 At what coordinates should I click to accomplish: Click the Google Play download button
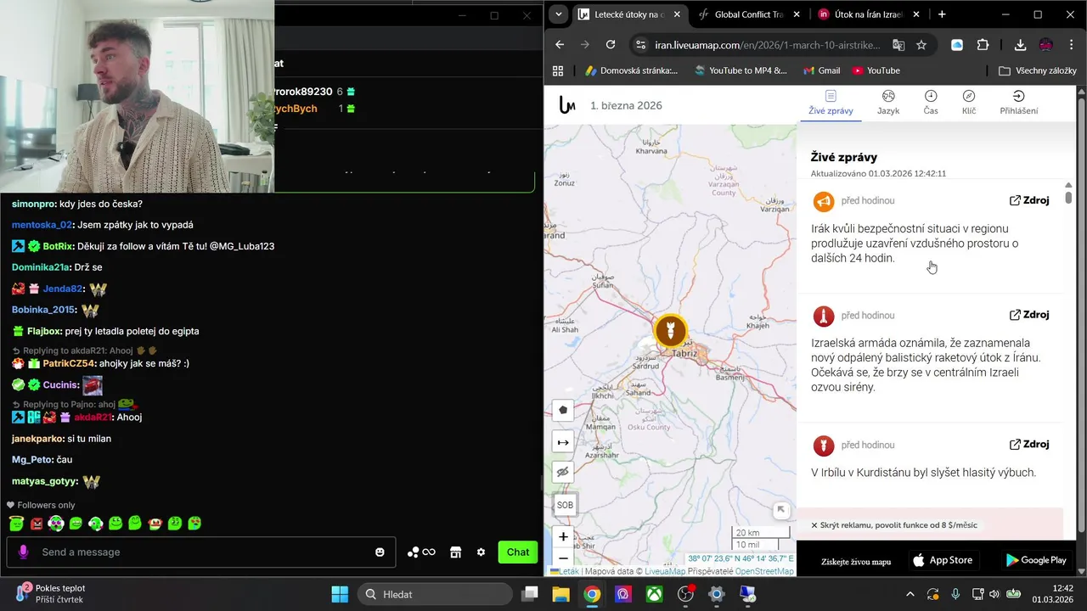pos(1036,560)
